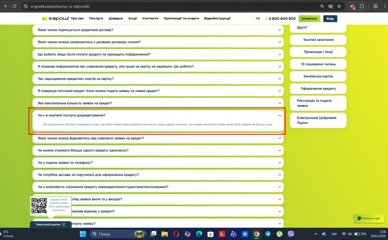Click the 'Завантажуй додаток' app banner
388x240 pixels.
pos(51,224)
